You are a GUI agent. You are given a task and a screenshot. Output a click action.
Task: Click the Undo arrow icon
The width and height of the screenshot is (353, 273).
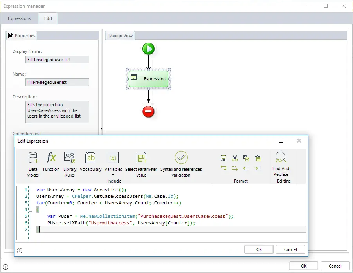[x=223, y=168]
